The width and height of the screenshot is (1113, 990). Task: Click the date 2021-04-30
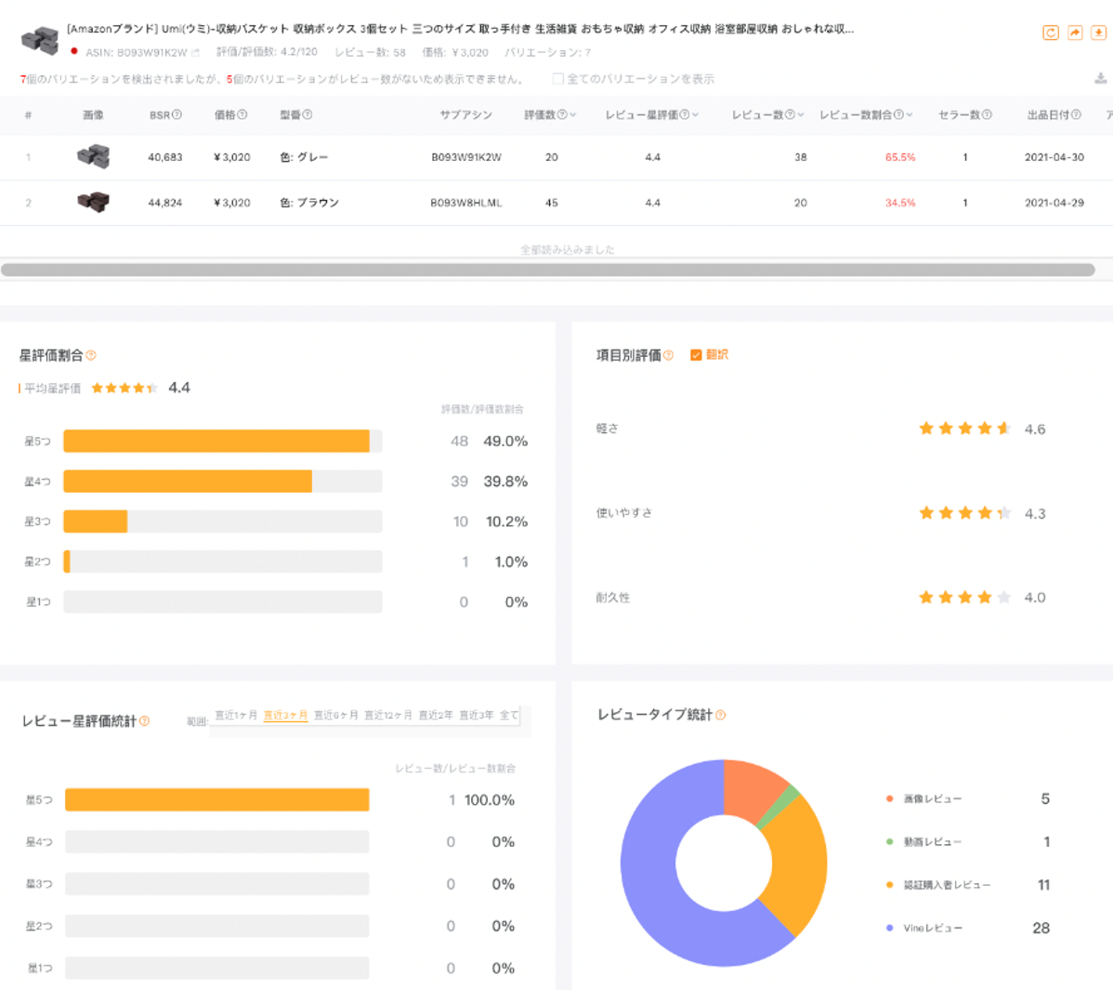pyautogui.click(x=1054, y=158)
